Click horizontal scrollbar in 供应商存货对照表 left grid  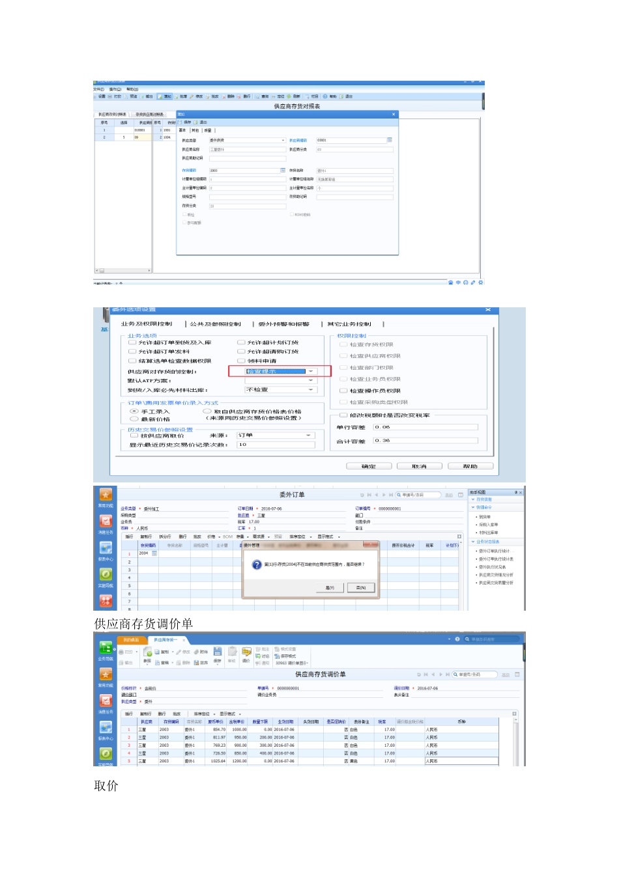[123, 270]
